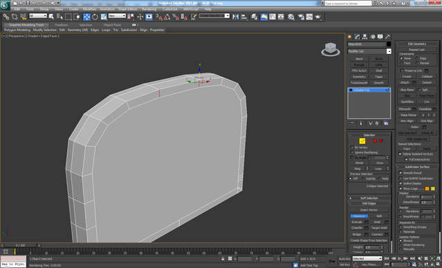Open the key mode Selected dropdown
The height and width of the screenshot is (268, 442).
(x=367, y=258)
